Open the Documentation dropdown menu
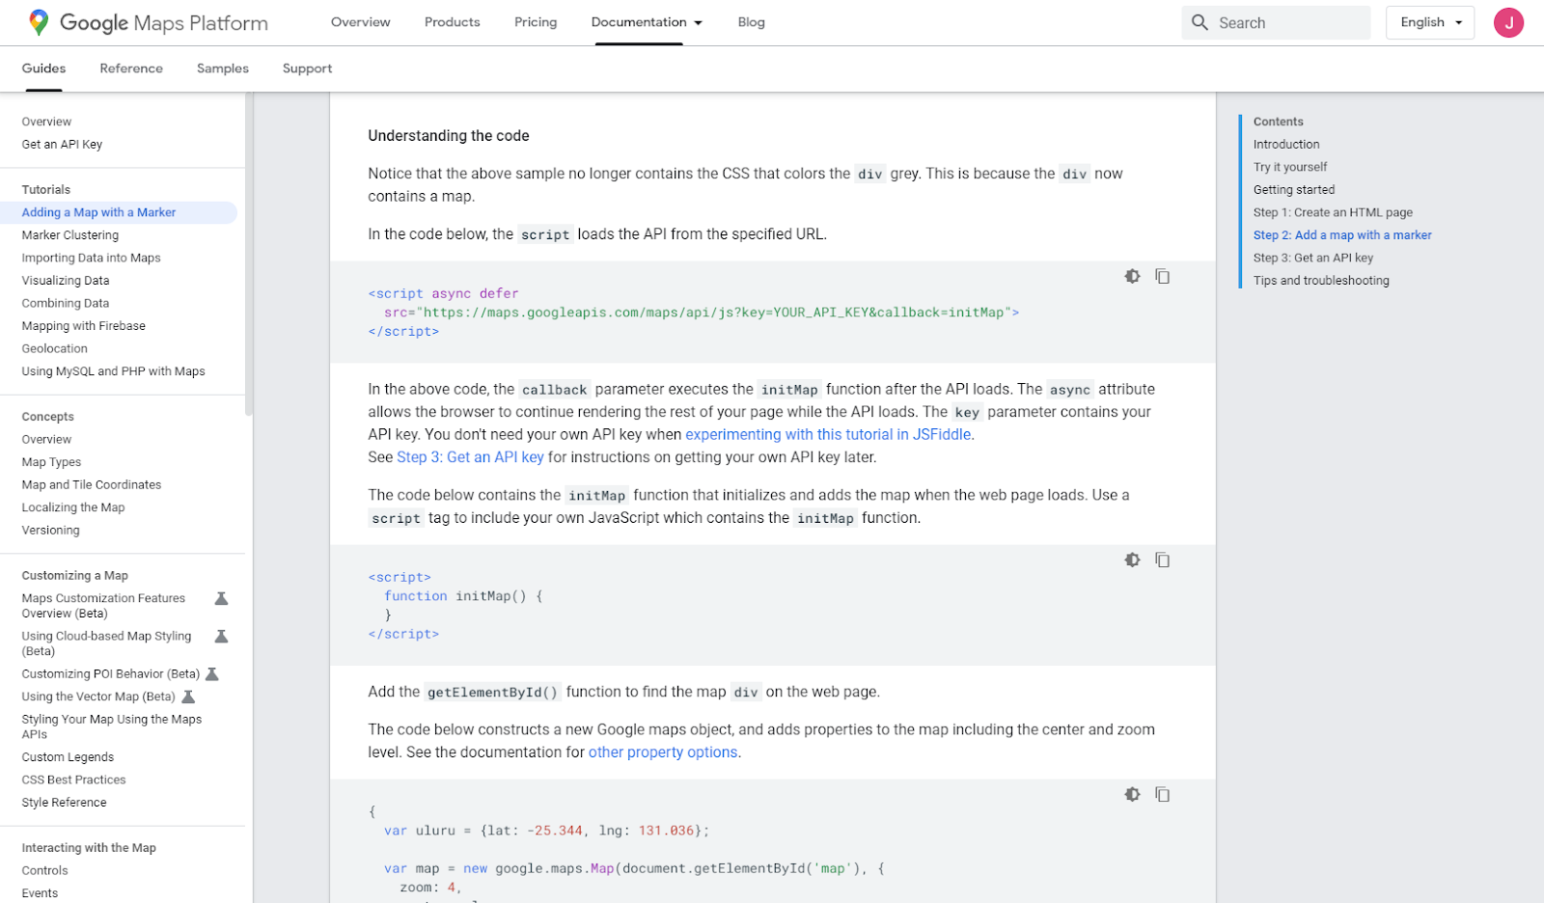The image size is (1544, 903). 646,21
